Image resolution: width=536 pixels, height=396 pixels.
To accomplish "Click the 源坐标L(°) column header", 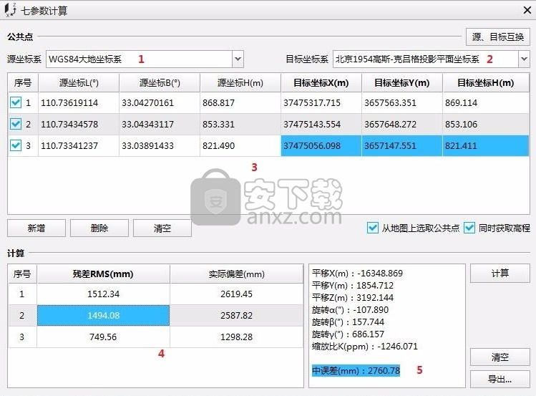I will pos(79,83).
